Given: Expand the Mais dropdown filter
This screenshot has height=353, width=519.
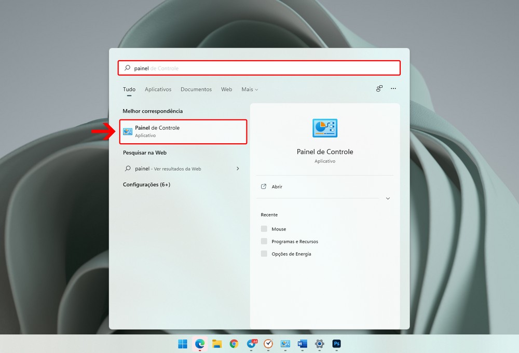Looking at the screenshot, I should 250,89.
